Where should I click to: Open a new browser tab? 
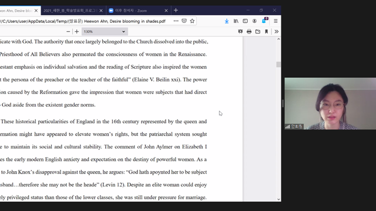pyautogui.click(x=176, y=11)
